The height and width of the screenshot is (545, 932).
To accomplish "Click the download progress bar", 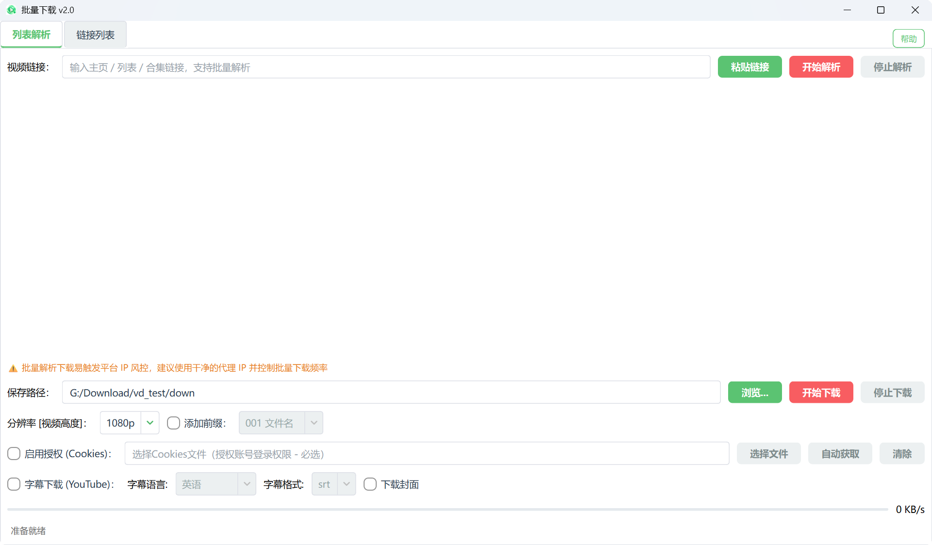I will tap(448, 510).
